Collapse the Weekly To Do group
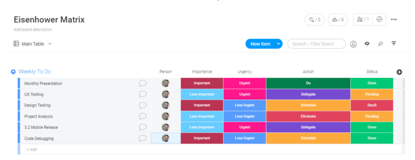Viewport: 415px width, 160px height. tap(13, 72)
